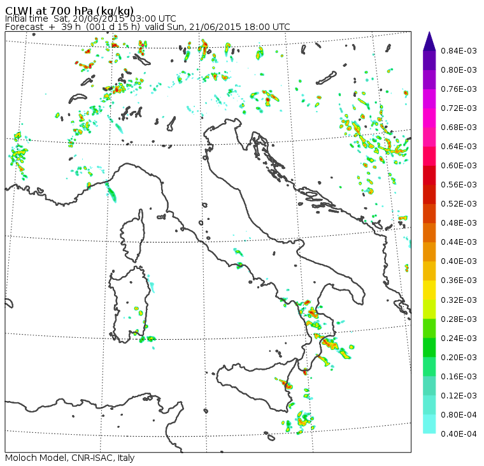This screenshot has height=466, width=484.
Task: Click the green swatch between 0.20E-03 and 0.24E-03
Action: [x=429, y=348]
